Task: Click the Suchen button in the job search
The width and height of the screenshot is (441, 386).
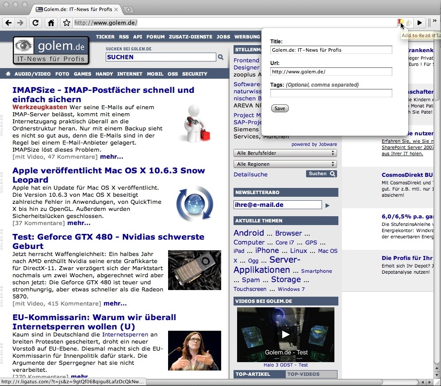Action: [321, 174]
